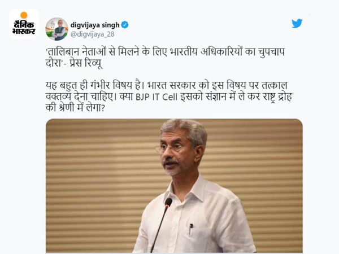Click the orange sun in Bhaskar logo
Viewport: 339px width, 254px height.
pos(24,15)
